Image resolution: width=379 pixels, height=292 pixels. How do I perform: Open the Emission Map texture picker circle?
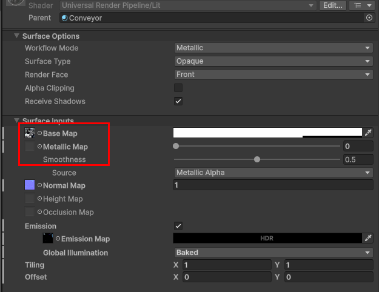pos(58,239)
